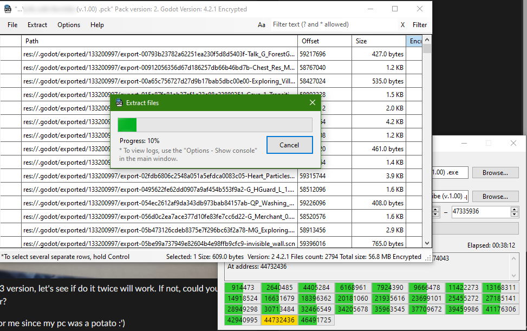Close the Extract files dialog
The height and width of the screenshot is (331, 527).
(x=313, y=102)
